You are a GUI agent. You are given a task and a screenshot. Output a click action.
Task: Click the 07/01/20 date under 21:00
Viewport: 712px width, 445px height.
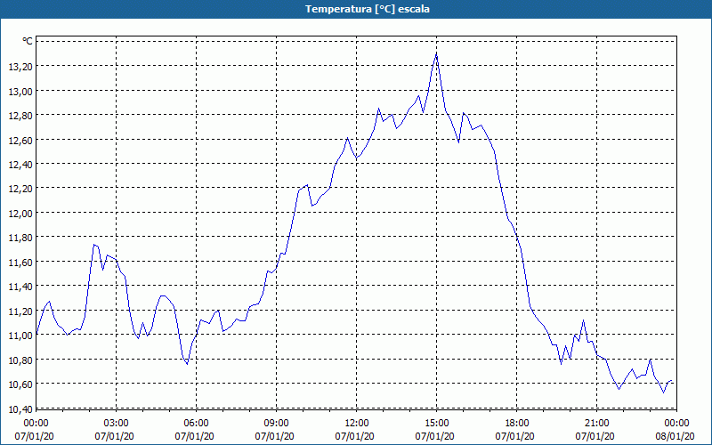click(x=595, y=436)
